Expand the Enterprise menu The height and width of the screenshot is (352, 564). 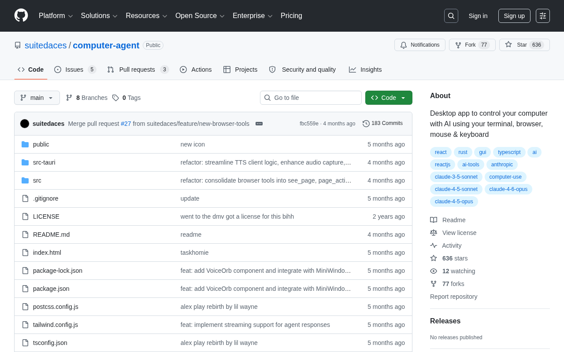coord(253,16)
